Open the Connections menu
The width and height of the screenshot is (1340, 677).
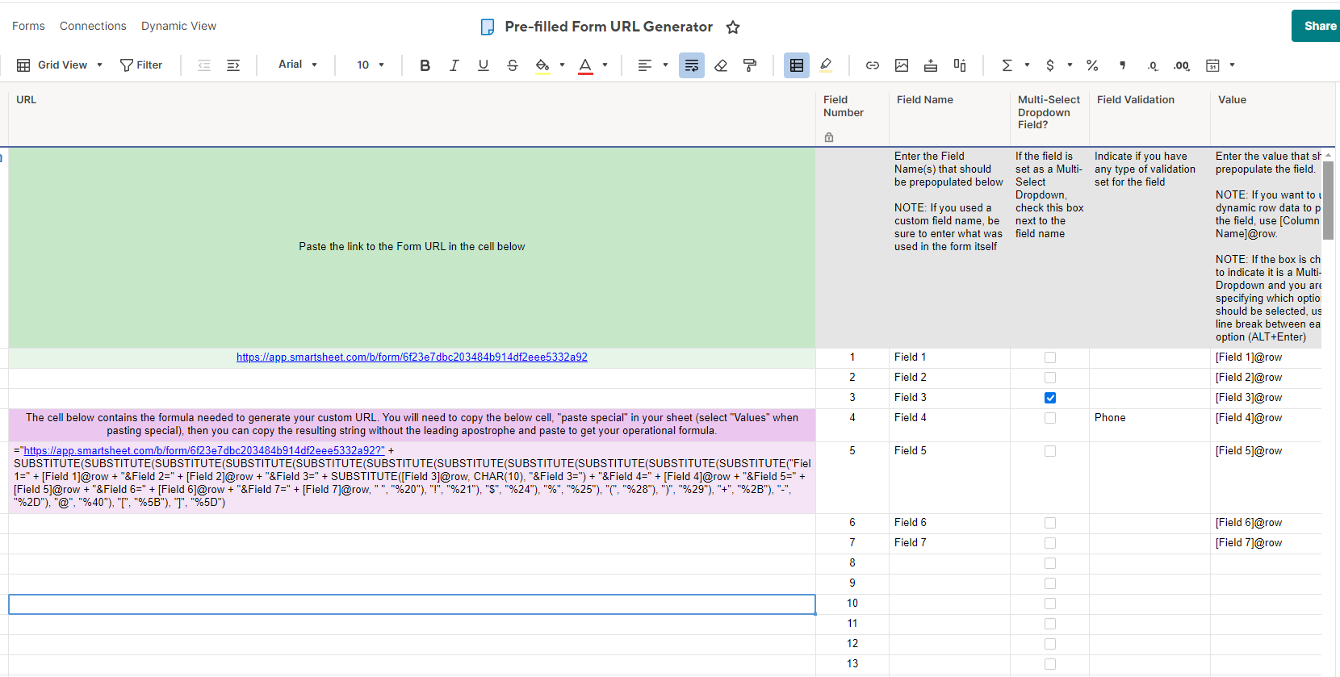93,26
